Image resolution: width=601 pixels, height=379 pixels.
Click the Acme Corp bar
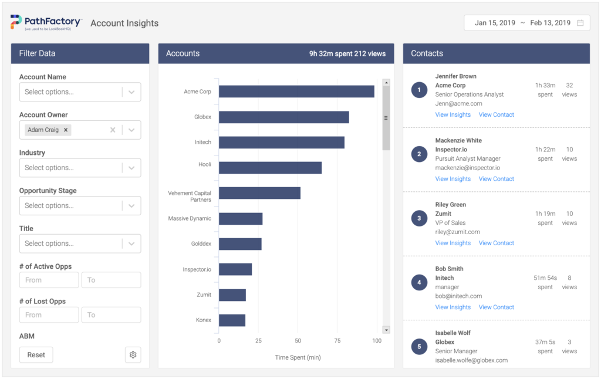(x=296, y=92)
